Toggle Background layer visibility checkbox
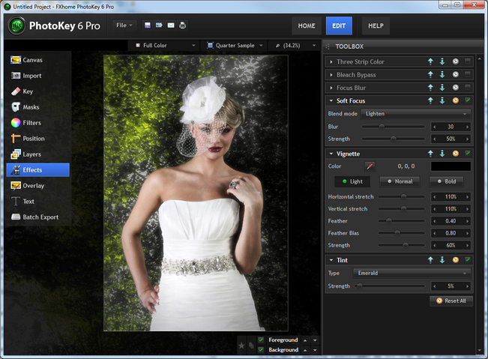The image size is (488, 359). (261, 350)
